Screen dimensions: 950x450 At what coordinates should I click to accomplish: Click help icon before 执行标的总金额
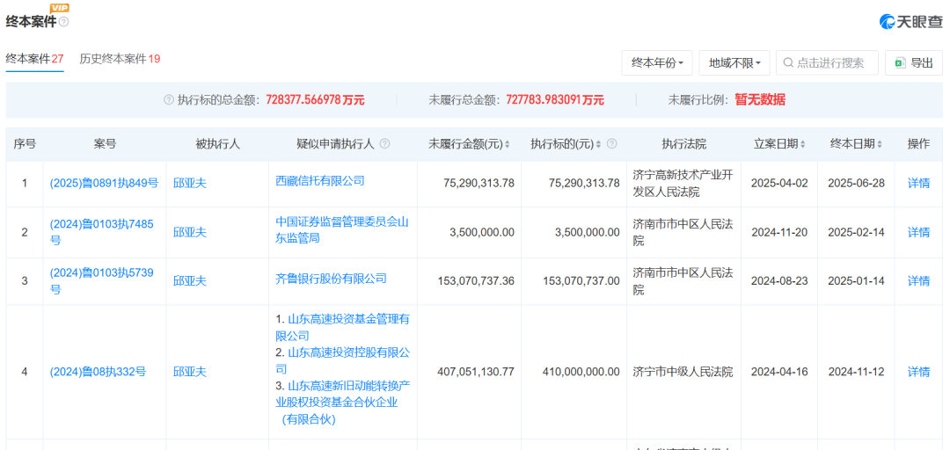169,100
